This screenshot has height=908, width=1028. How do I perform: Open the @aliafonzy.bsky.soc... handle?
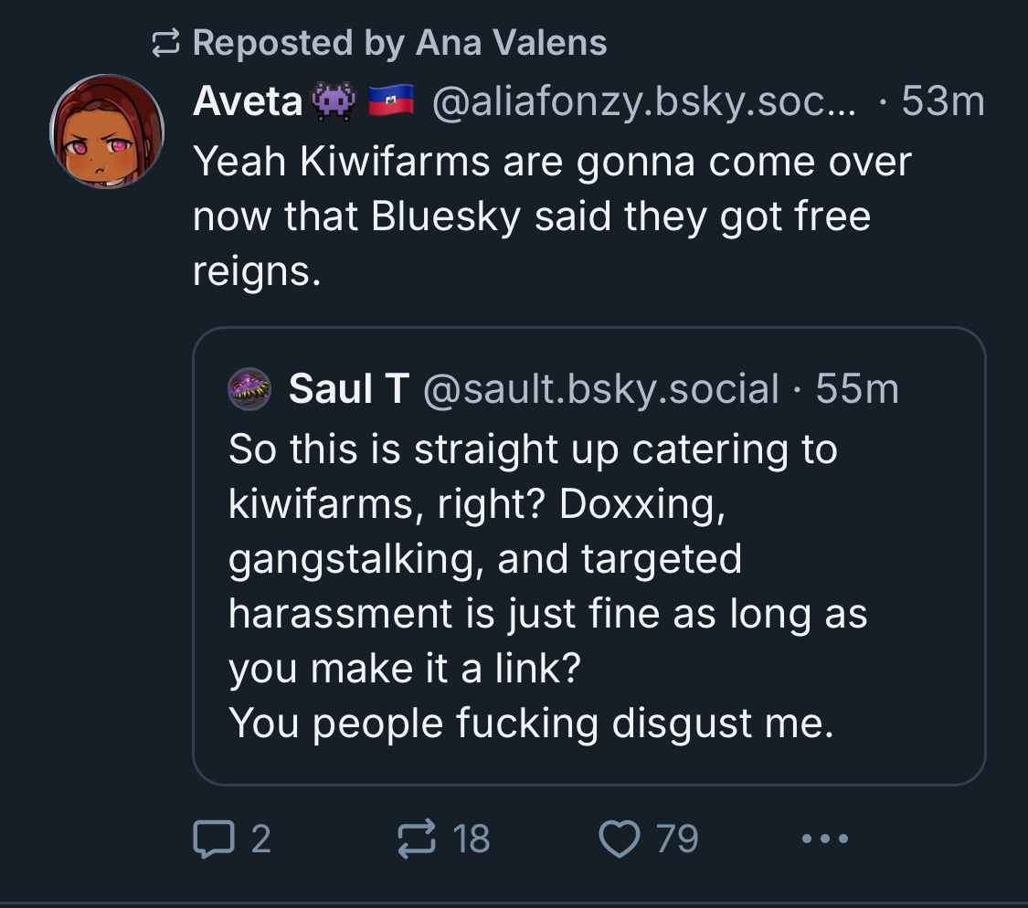[x=643, y=102]
